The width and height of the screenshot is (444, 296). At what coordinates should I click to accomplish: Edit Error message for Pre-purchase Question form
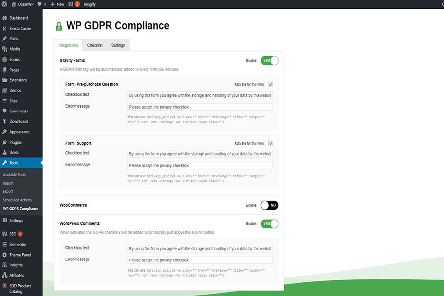(x=200, y=107)
